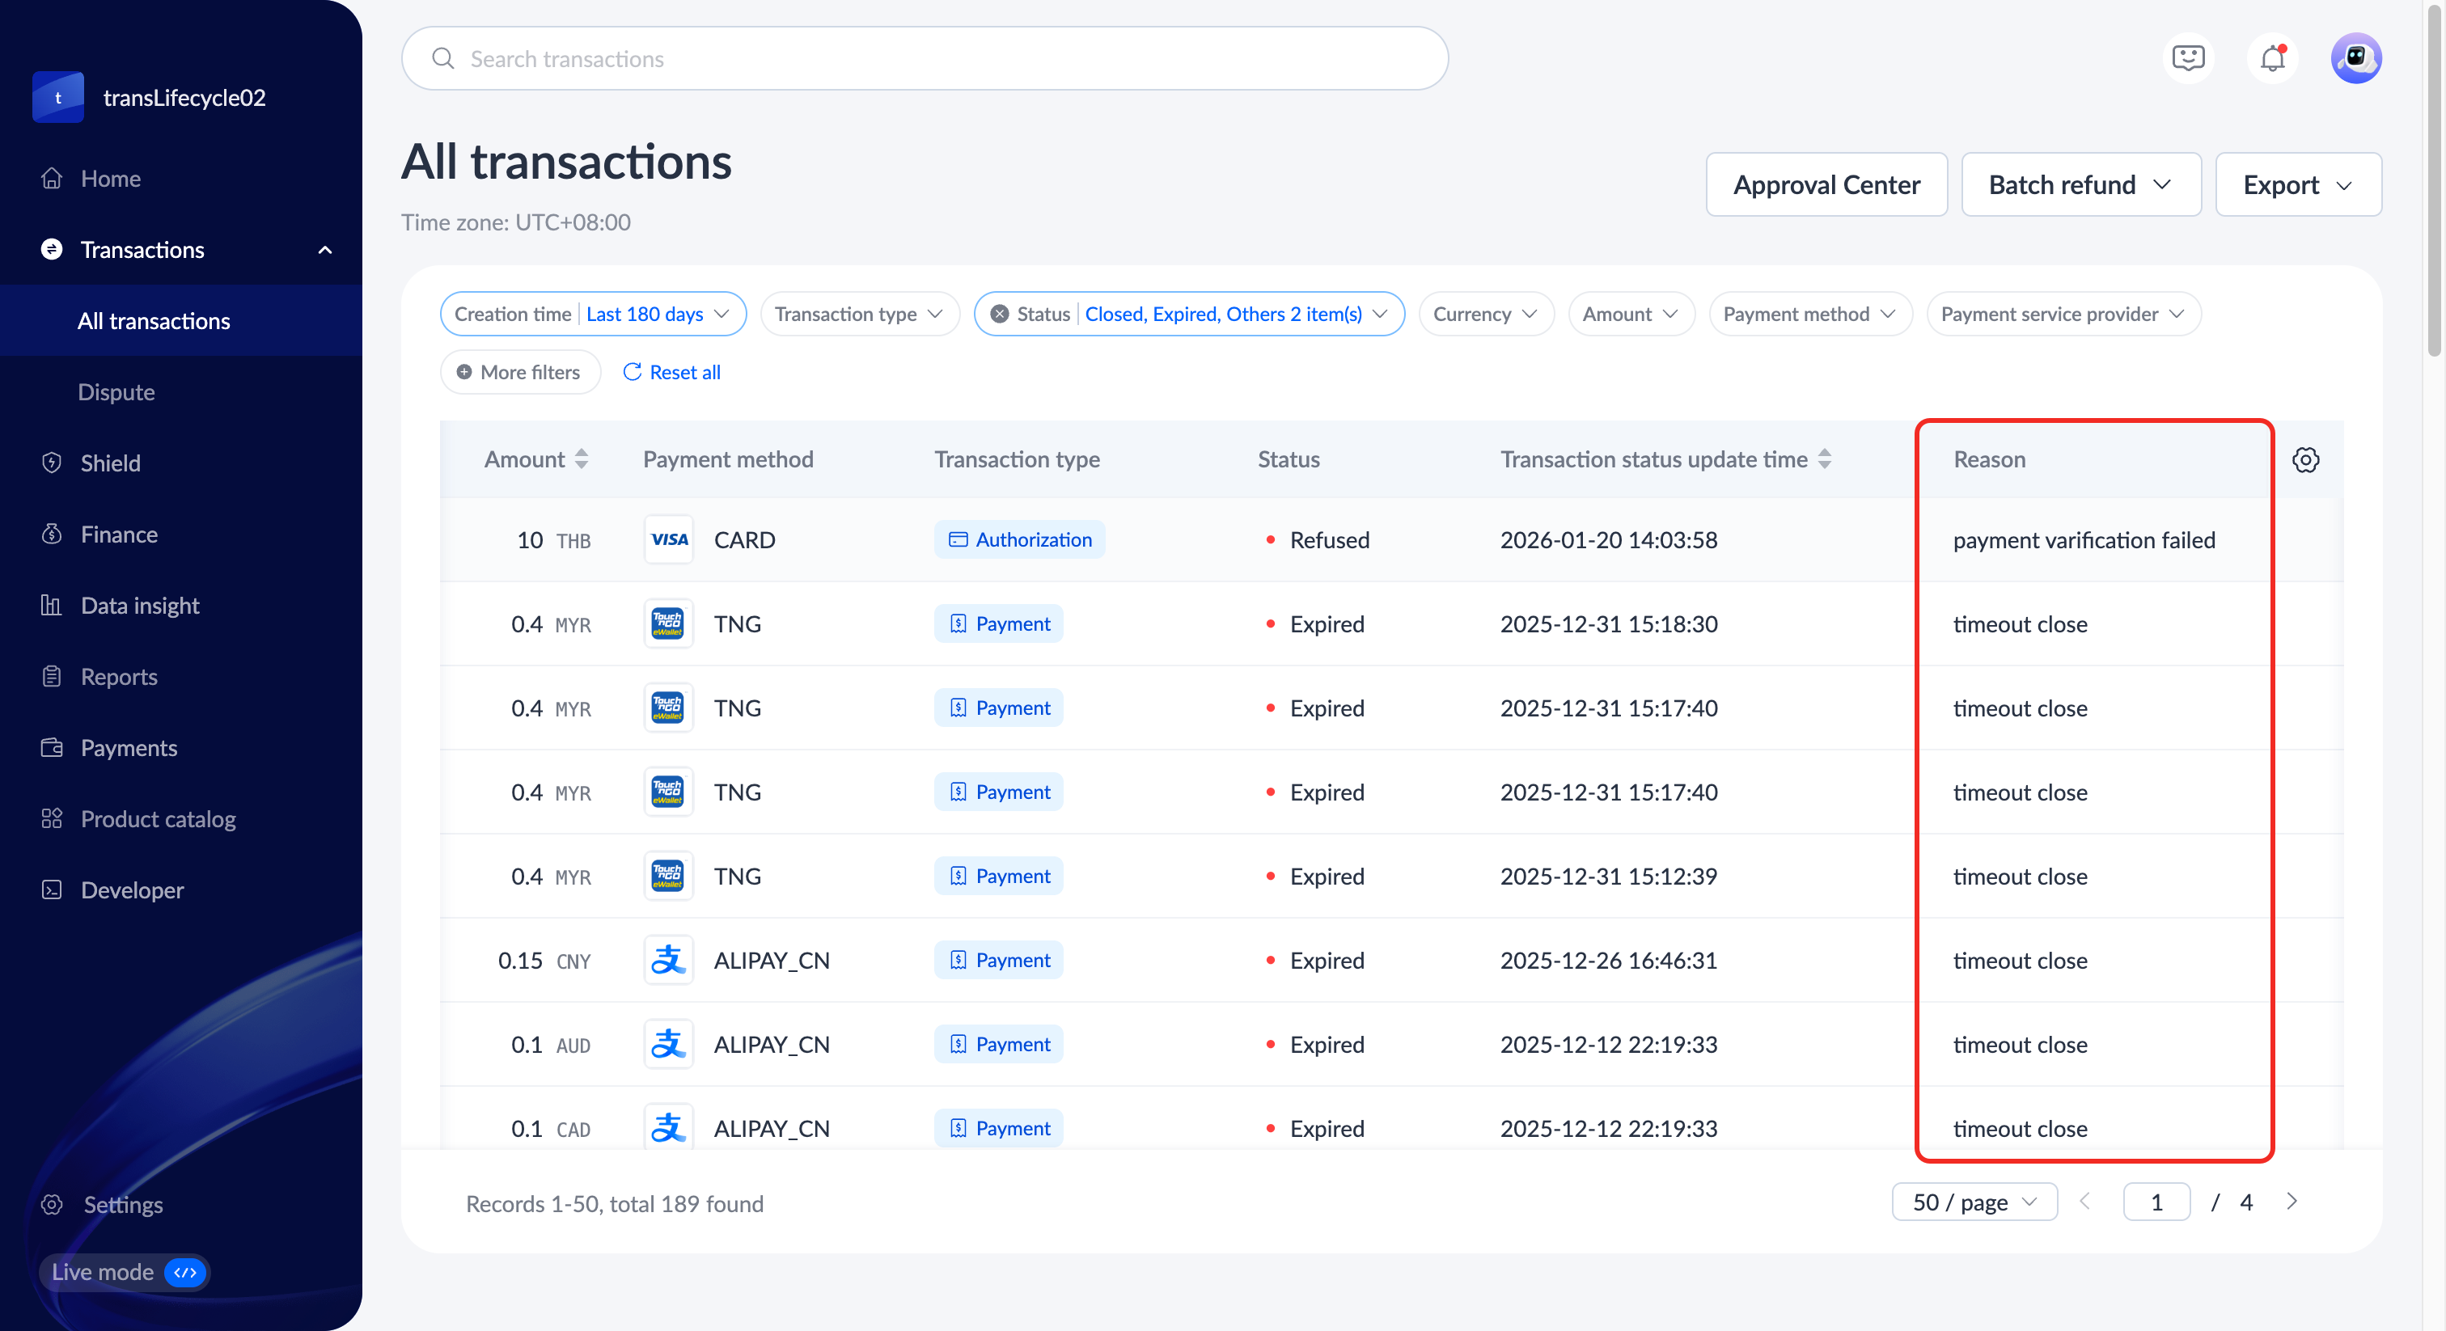Collapse the Transactions sidebar menu

click(324, 250)
